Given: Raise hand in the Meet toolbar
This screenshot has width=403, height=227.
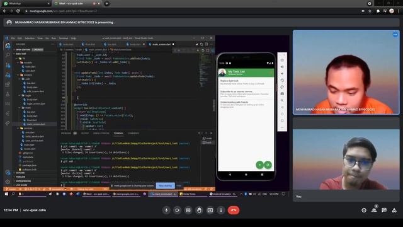Looking at the screenshot, I should click(x=199, y=210).
